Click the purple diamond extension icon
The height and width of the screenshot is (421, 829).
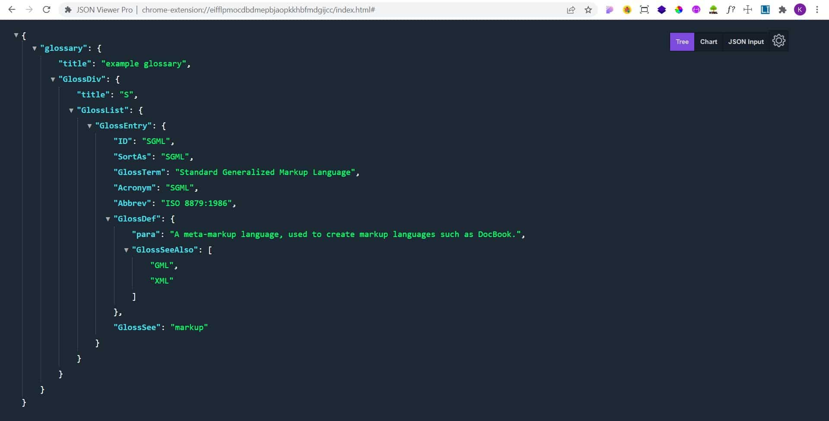coord(661,9)
